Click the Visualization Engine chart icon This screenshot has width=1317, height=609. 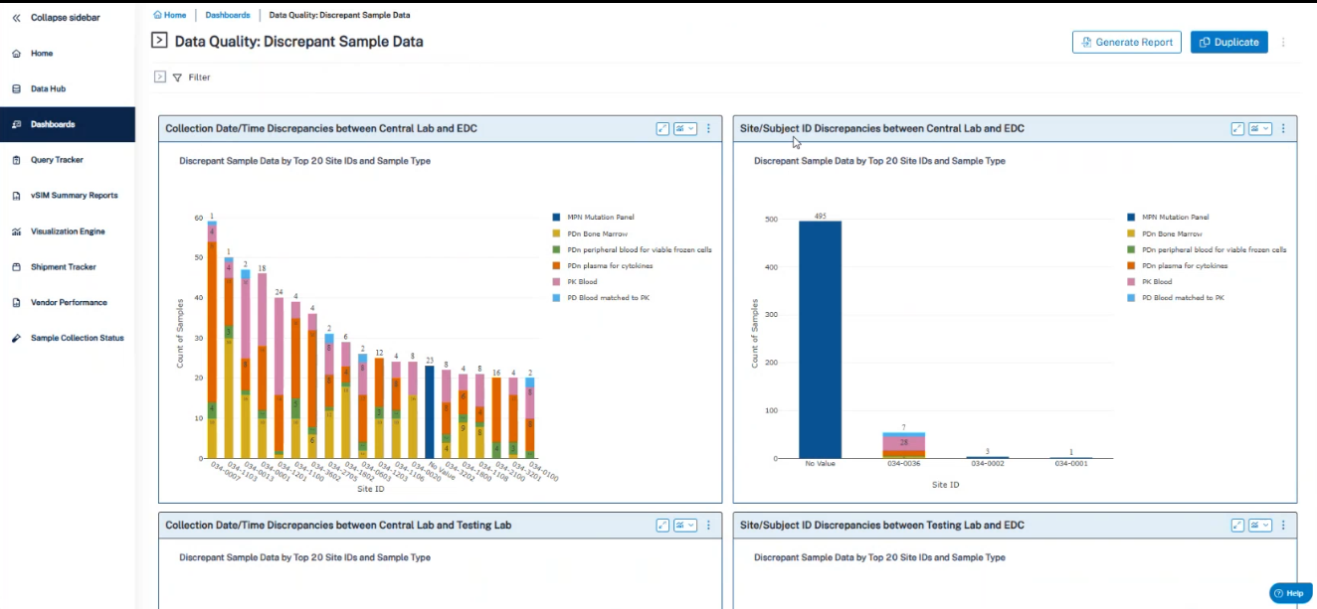(16, 231)
